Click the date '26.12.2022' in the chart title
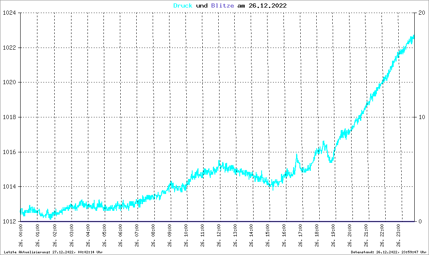This screenshot has height=255, width=429. pos(267,5)
